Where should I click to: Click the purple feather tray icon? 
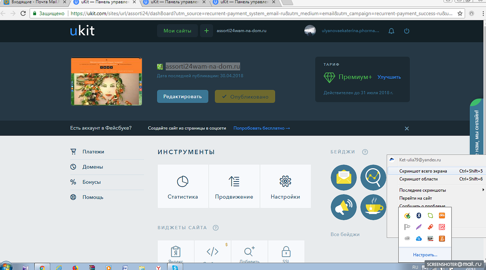click(x=419, y=227)
